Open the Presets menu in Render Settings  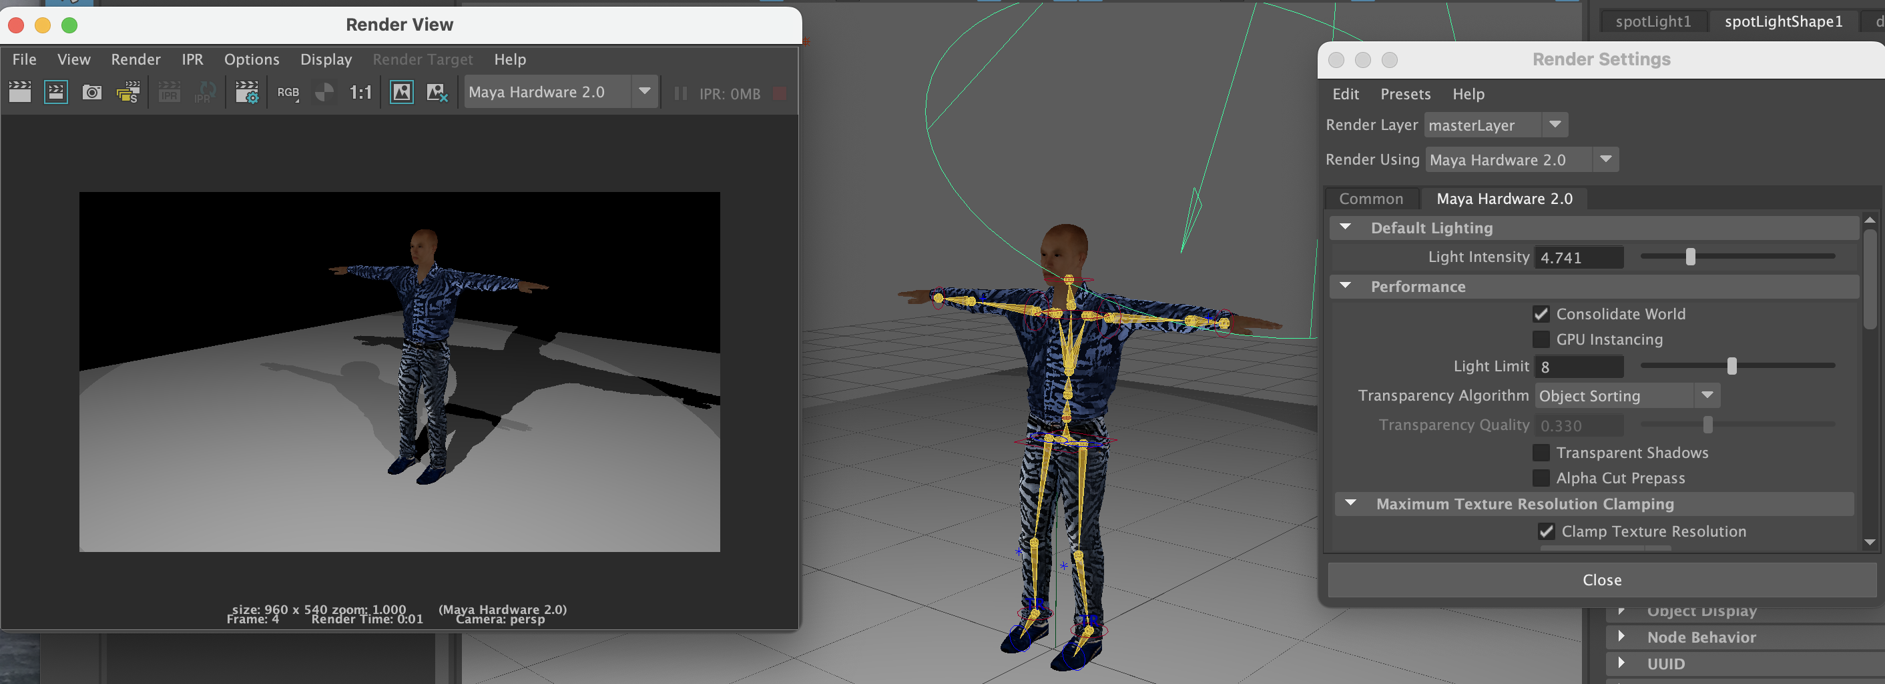[1405, 94]
